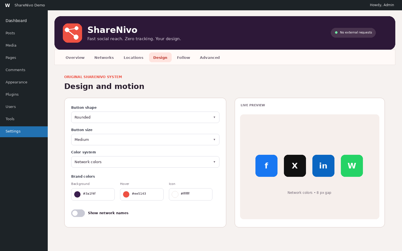Screen dimensions: 402x251
Task: Click the #3a1f4f background hex field
Action: coord(93,194)
